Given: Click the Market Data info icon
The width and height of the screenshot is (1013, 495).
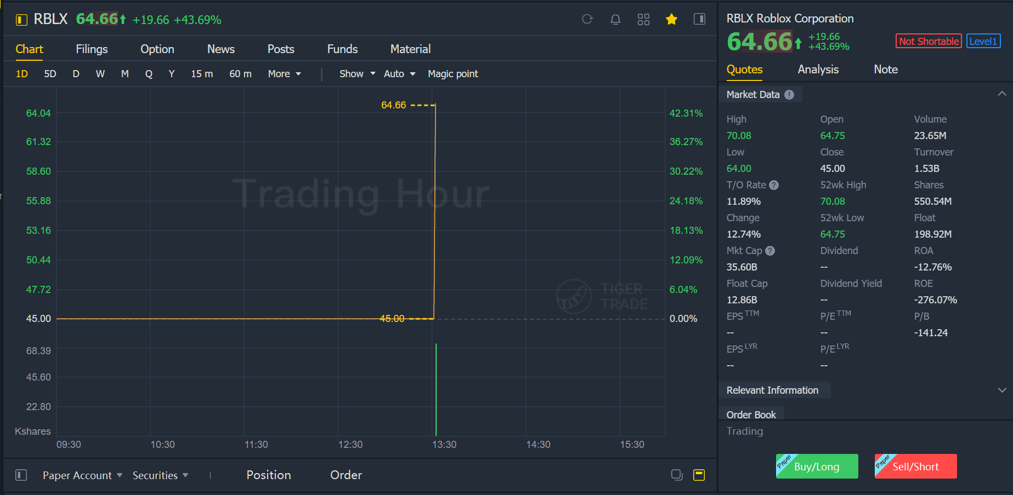Looking at the screenshot, I should click(789, 95).
